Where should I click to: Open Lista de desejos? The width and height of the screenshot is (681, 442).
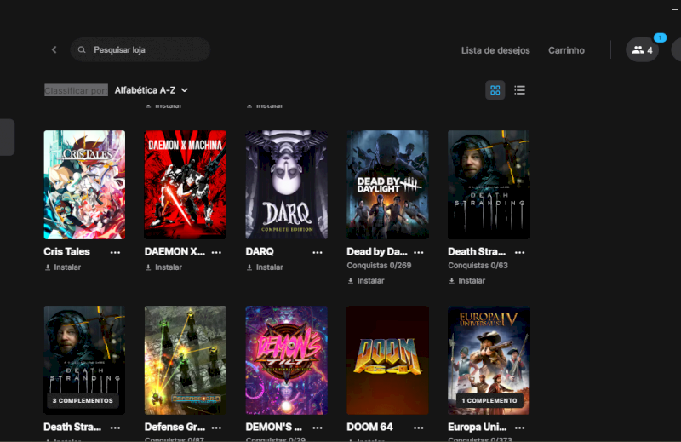tap(495, 50)
